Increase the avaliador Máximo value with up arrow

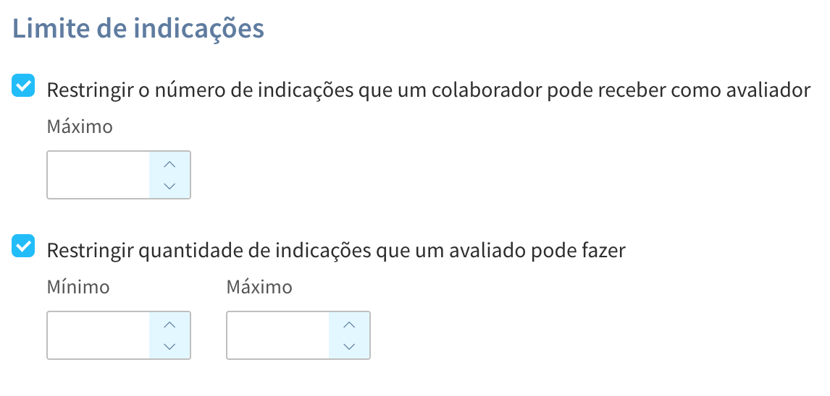[170, 164]
